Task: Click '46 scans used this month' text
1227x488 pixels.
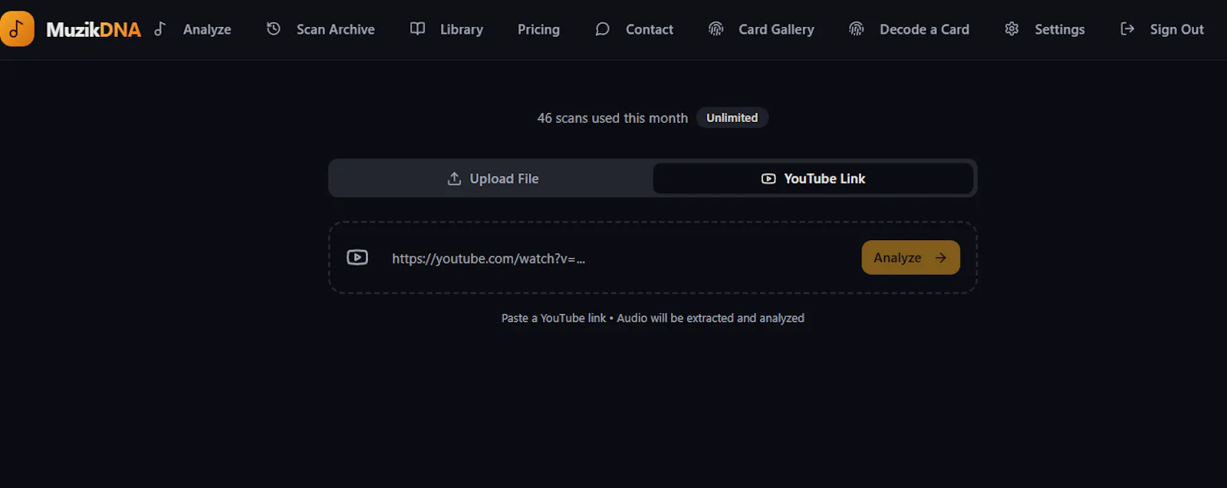Action: click(x=612, y=118)
